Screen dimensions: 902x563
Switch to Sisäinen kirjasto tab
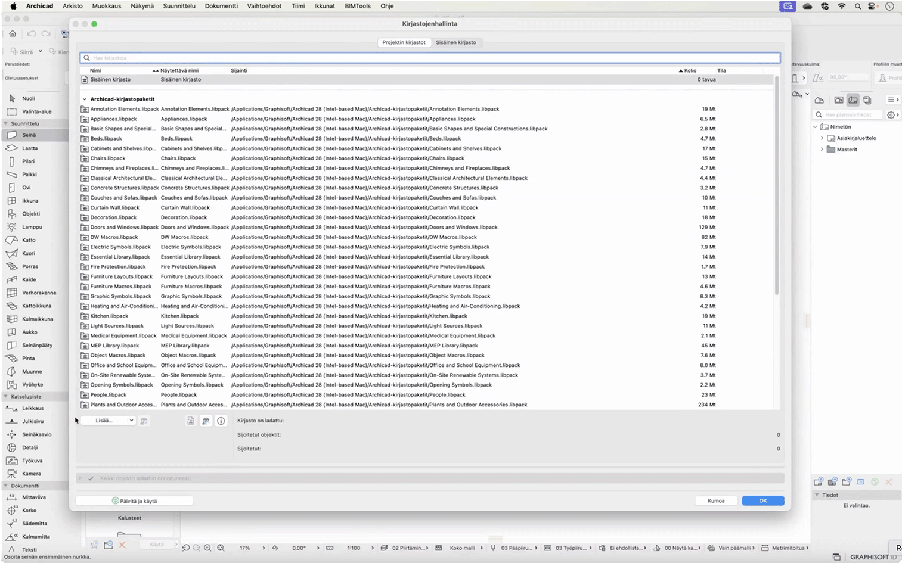[456, 42]
